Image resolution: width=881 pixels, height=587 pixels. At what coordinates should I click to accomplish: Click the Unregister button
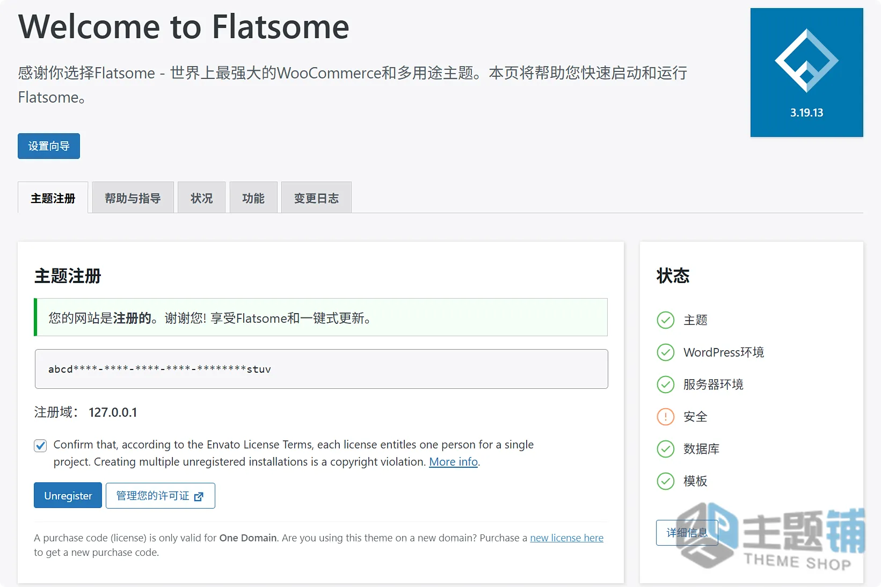pos(68,496)
